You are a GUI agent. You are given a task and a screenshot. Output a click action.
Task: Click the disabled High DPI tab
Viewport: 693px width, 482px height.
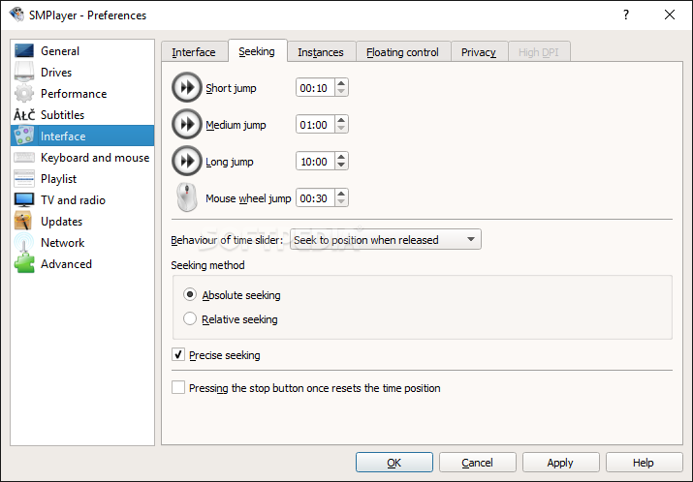click(539, 52)
